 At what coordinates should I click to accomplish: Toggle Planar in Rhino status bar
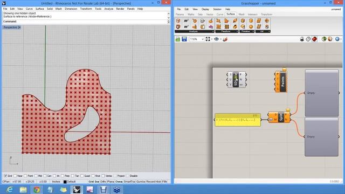tap(111, 182)
